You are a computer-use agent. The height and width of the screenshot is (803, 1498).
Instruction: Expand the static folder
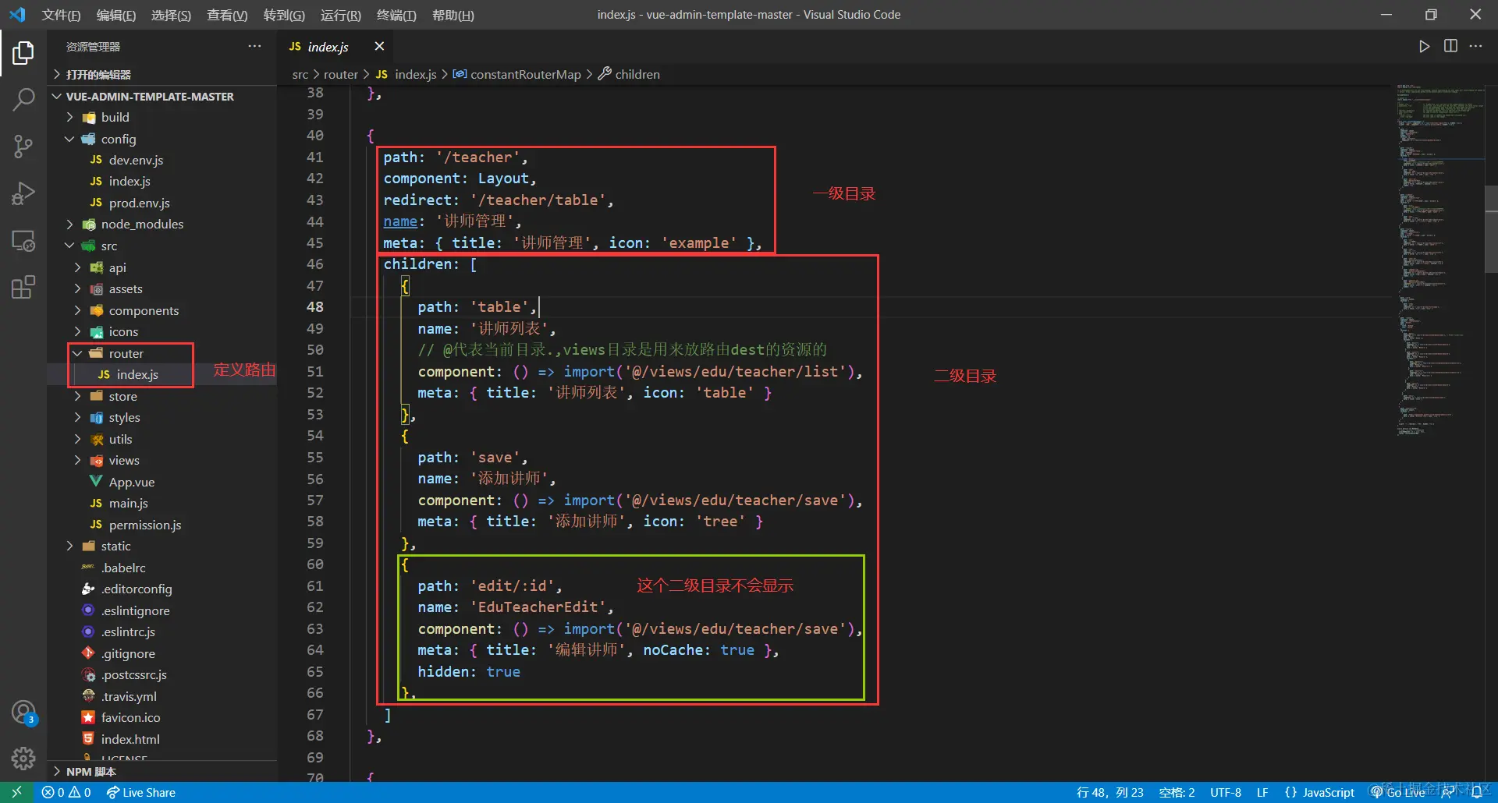162,546
